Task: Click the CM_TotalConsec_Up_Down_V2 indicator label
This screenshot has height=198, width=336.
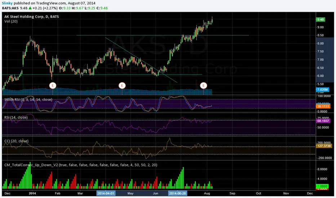Action: point(81,165)
